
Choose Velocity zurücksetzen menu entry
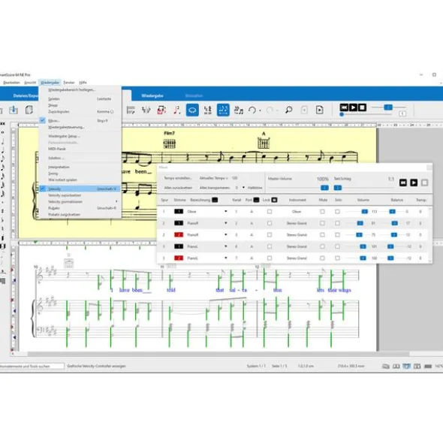coord(65,195)
